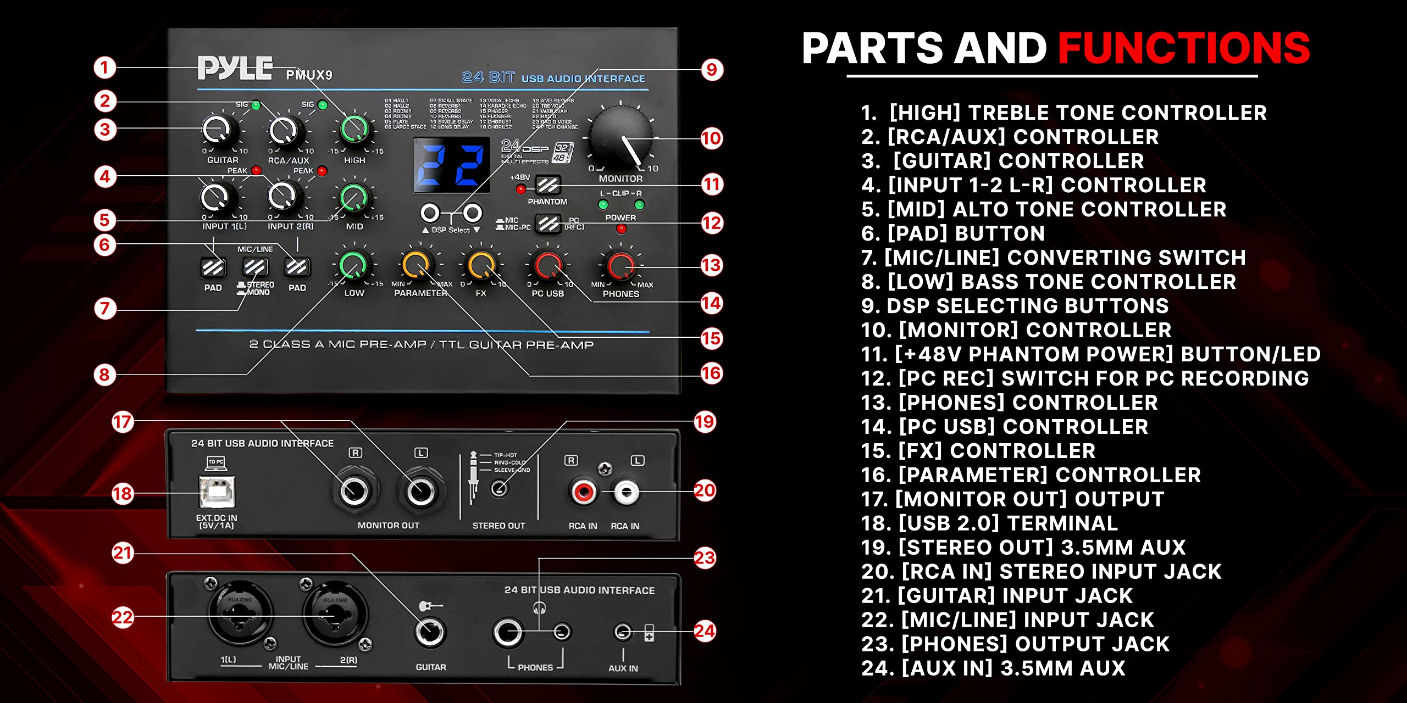1407x703 pixels.
Task: Click the white RCA IN connector
Action: [626, 492]
